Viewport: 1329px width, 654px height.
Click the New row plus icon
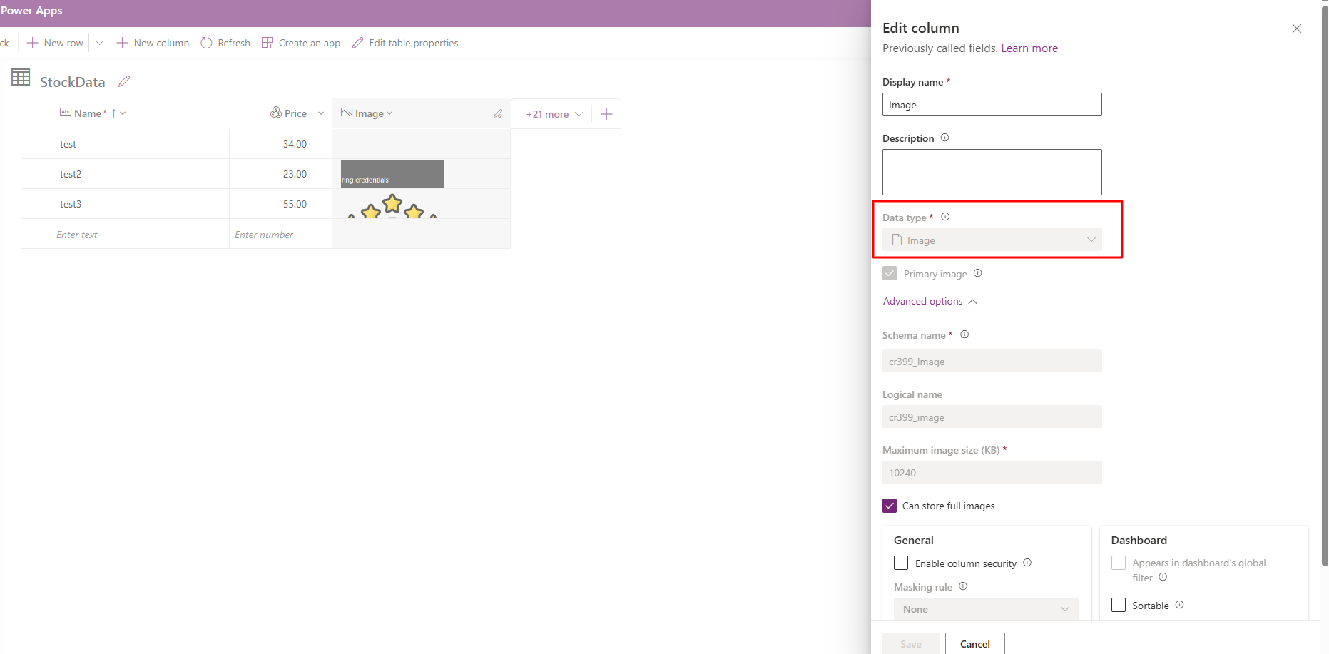(x=32, y=43)
